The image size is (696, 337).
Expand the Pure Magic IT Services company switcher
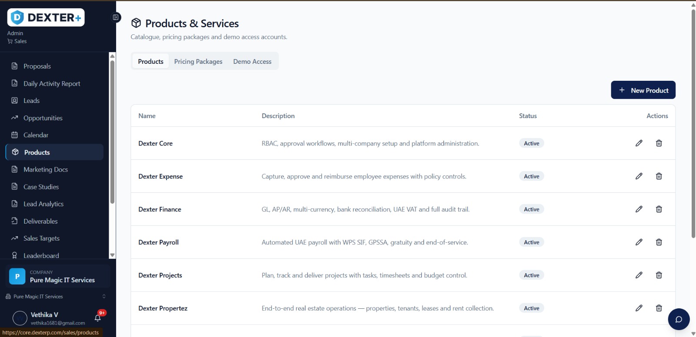pos(55,297)
